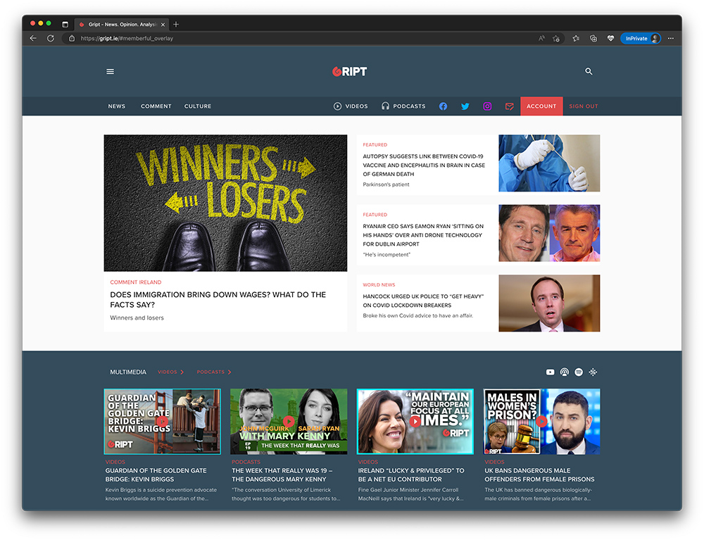This screenshot has width=704, height=540.
Task: Click the Google Podcasts icon
Action: click(593, 372)
